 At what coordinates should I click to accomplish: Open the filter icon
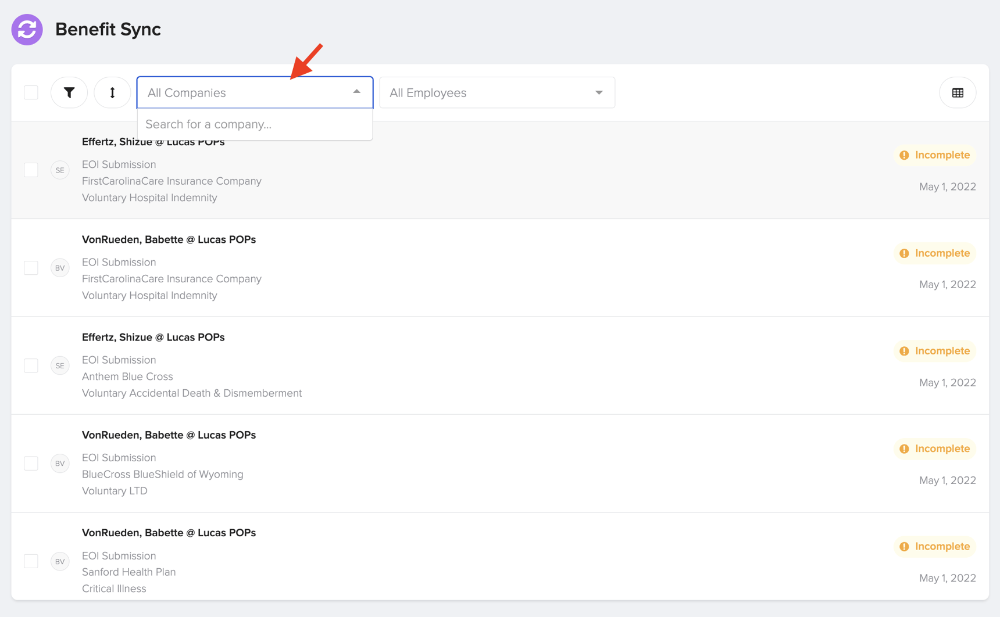pos(69,92)
